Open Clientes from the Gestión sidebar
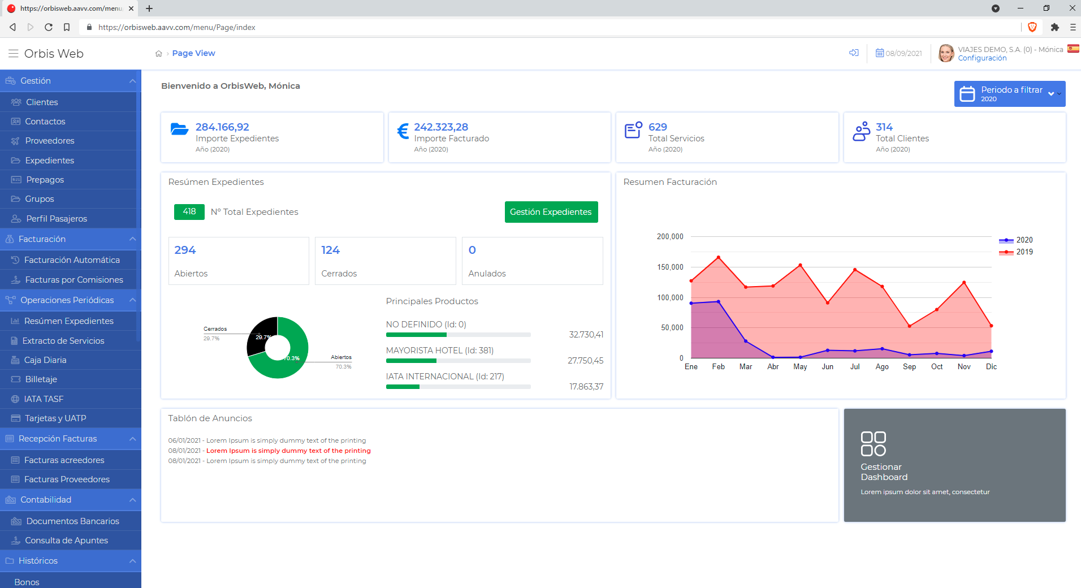Viewport: 1081px width, 588px height. point(41,102)
